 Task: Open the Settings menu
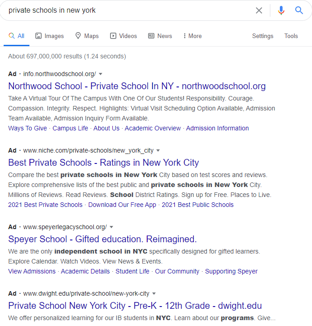pos(263,36)
